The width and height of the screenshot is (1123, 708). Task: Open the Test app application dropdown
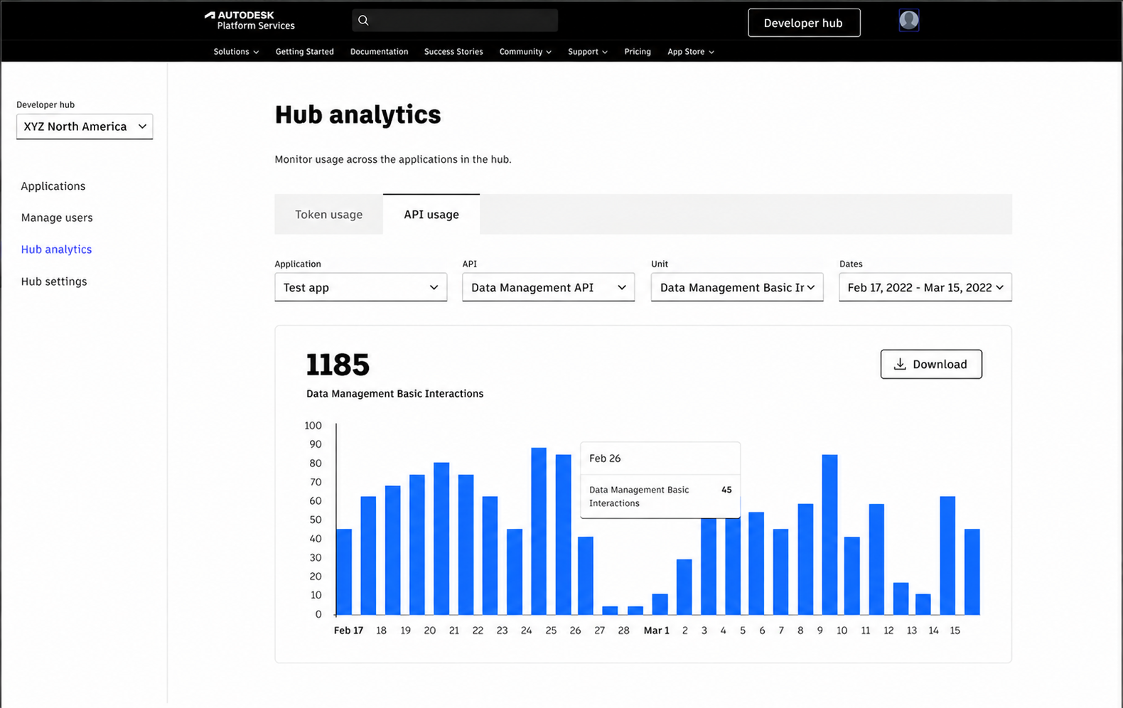pyautogui.click(x=361, y=287)
